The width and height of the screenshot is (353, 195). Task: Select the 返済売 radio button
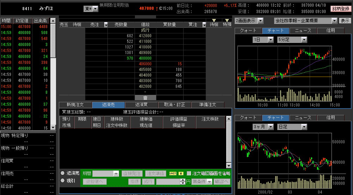click(x=62, y=173)
